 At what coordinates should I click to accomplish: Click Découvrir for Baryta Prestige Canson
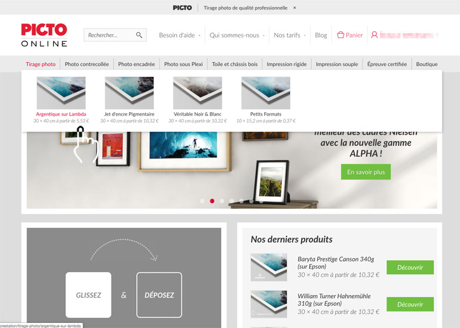tap(410, 267)
